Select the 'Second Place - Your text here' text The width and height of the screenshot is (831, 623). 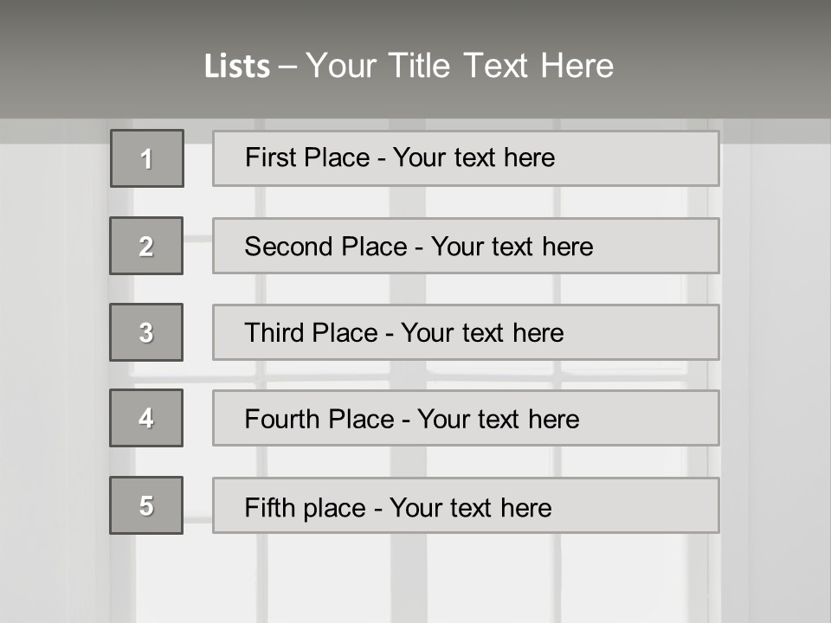pos(419,247)
